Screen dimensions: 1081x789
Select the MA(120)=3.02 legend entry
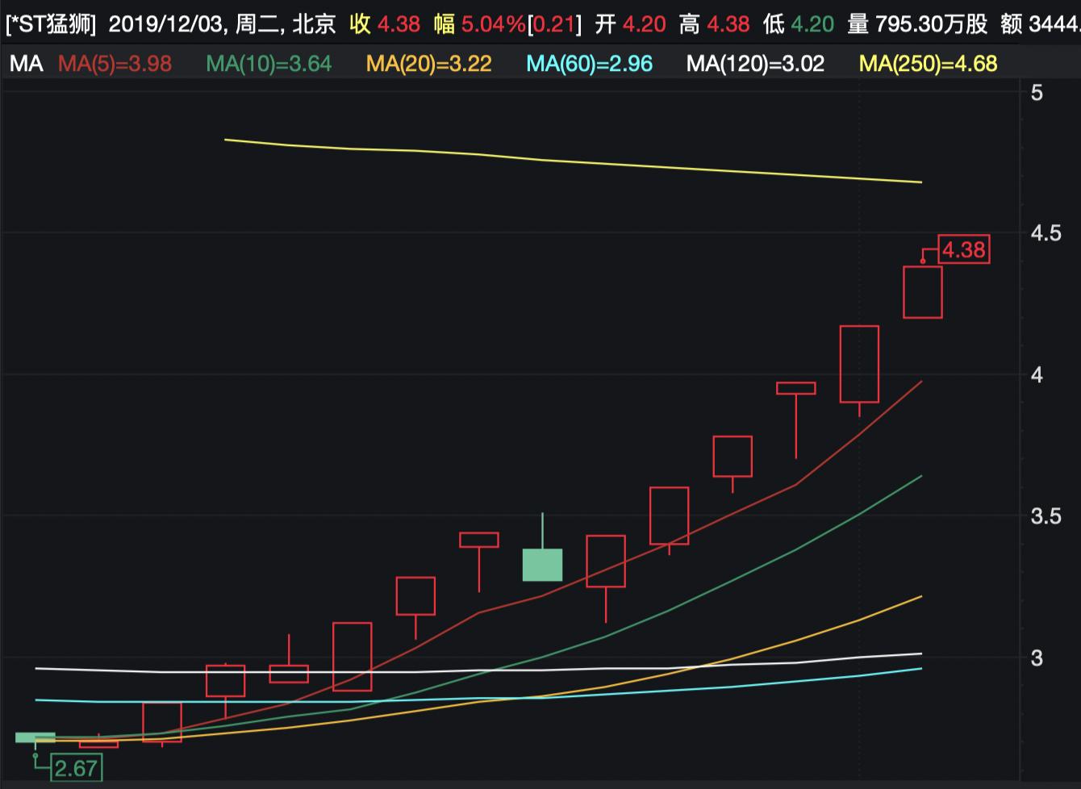click(x=755, y=64)
